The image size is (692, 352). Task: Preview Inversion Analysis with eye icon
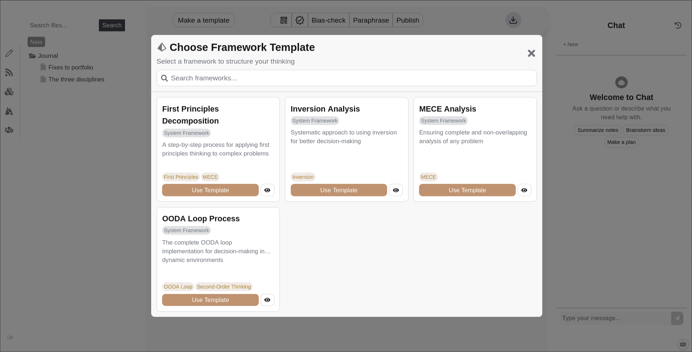[x=396, y=190]
